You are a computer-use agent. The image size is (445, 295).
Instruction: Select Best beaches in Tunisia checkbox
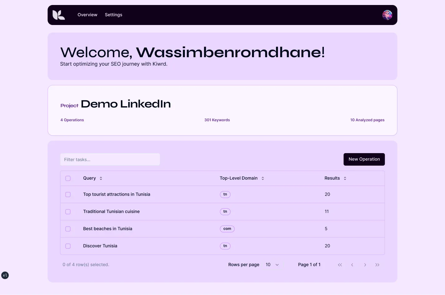68,229
